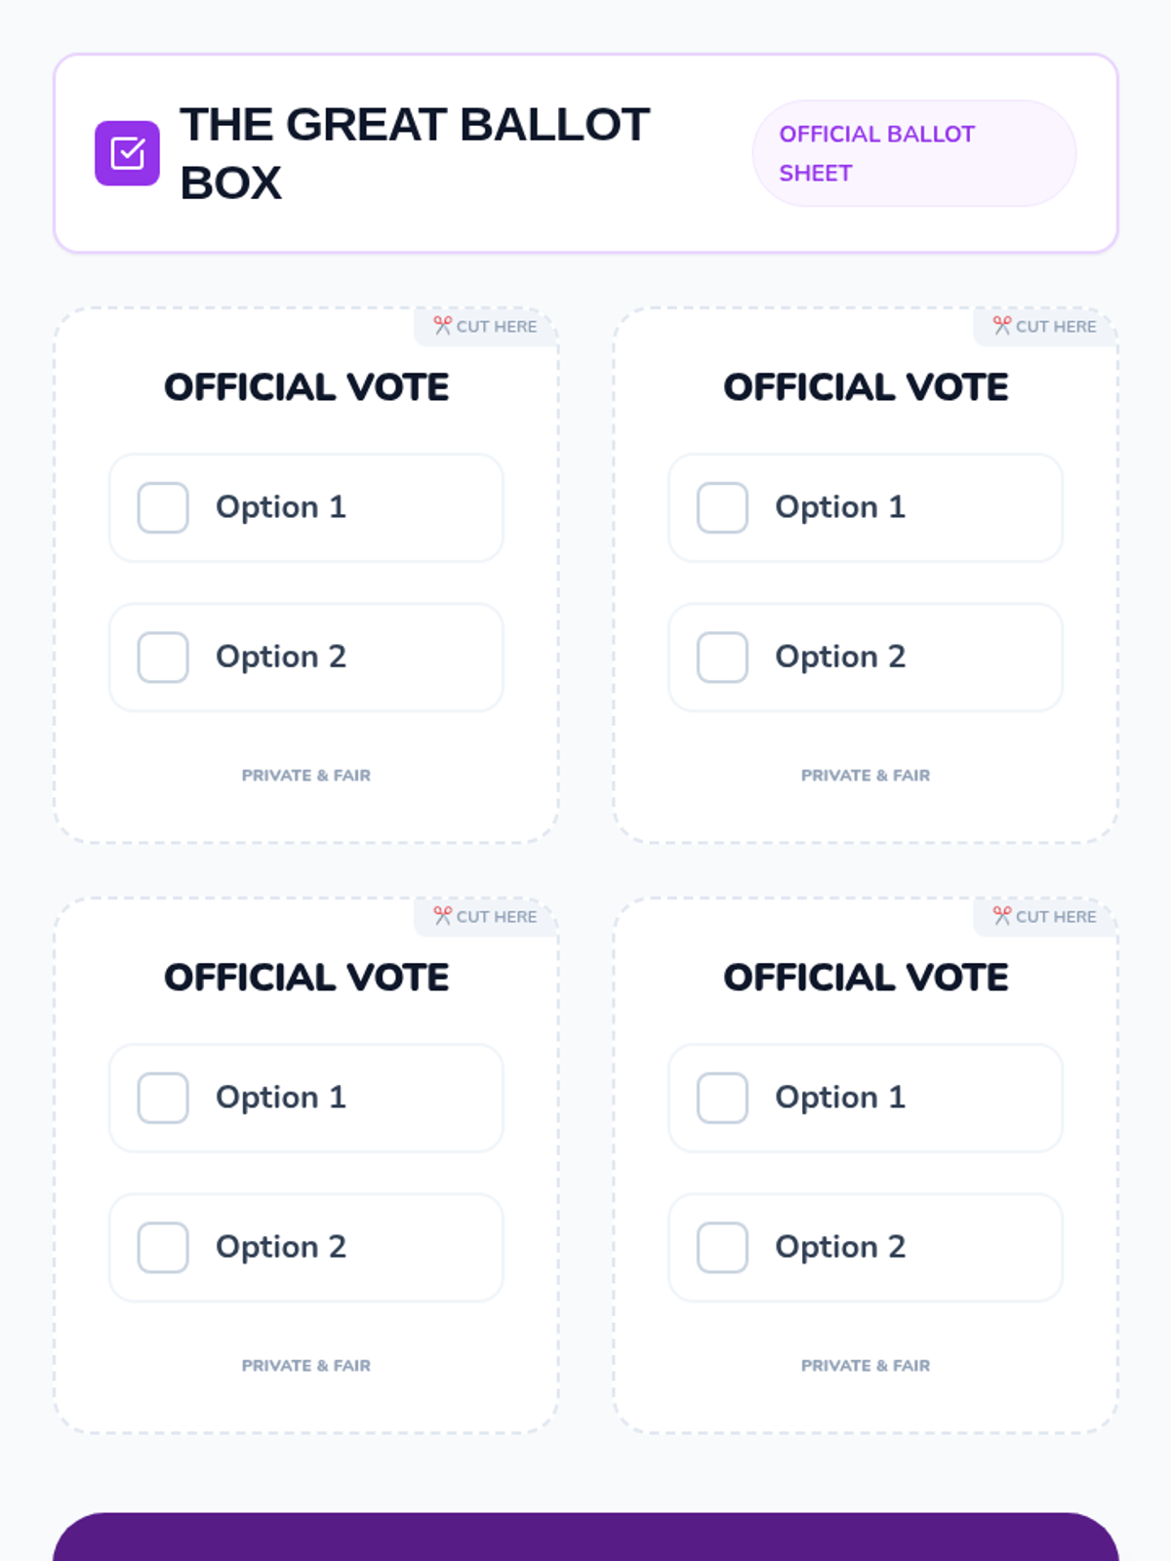This screenshot has height=1561, width=1171.
Task: Tick Option 1 on the top-right ballot
Action: [722, 507]
